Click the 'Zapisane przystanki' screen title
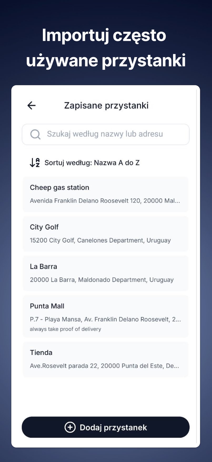Image resolution: width=212 pixels, height=462 pixels. 106,106
